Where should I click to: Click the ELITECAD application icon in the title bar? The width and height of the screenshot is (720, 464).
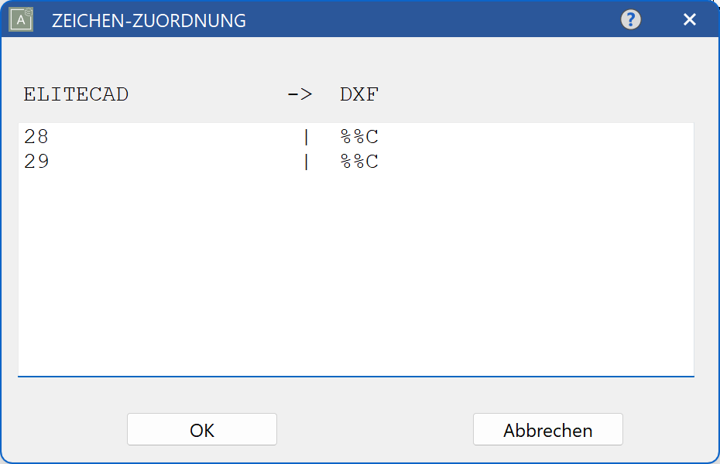tap(19, 19)
